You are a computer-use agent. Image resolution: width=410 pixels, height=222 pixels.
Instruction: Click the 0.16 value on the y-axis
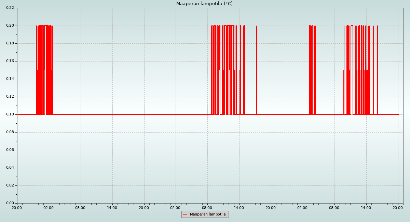coord(10,61)
